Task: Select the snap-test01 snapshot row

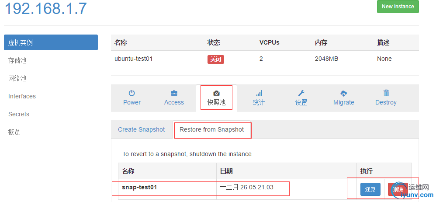Action: [265, 188]
